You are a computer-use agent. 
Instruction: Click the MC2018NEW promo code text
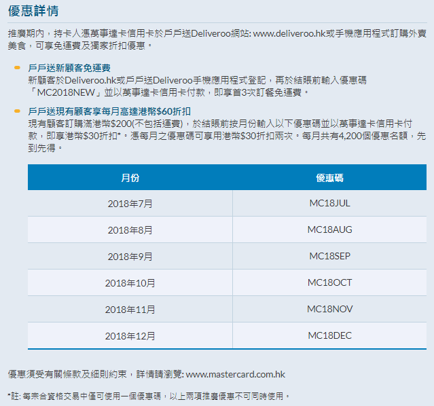click(x=66, y=92)
